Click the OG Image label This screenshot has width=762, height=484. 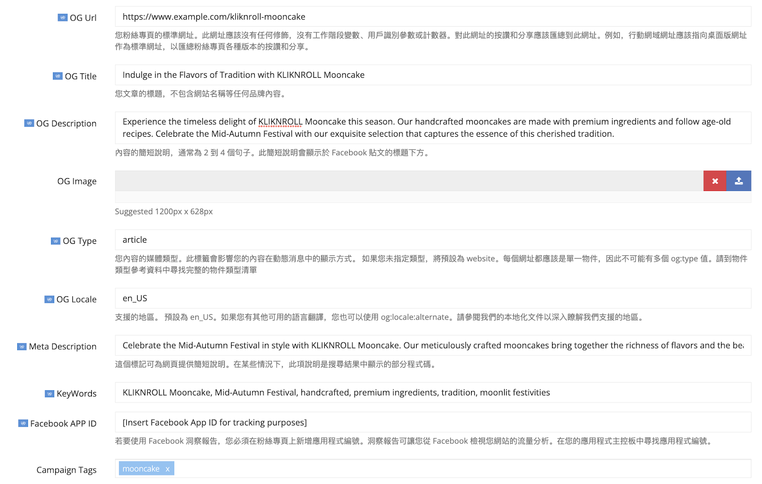(x=77, y=181)
